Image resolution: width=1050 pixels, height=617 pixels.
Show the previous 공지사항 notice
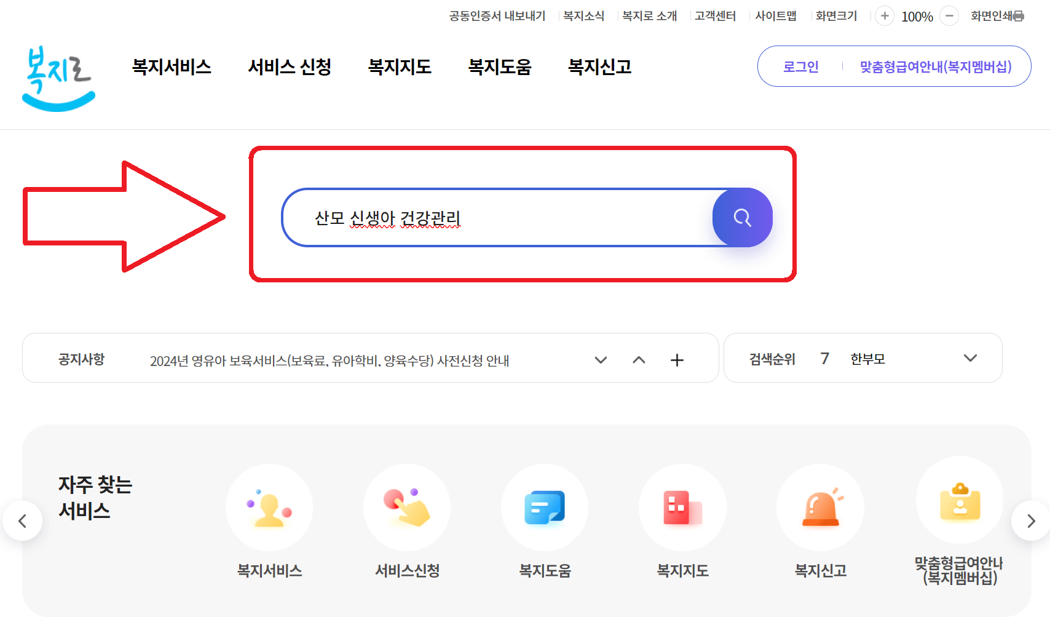(x=639, y=360)
